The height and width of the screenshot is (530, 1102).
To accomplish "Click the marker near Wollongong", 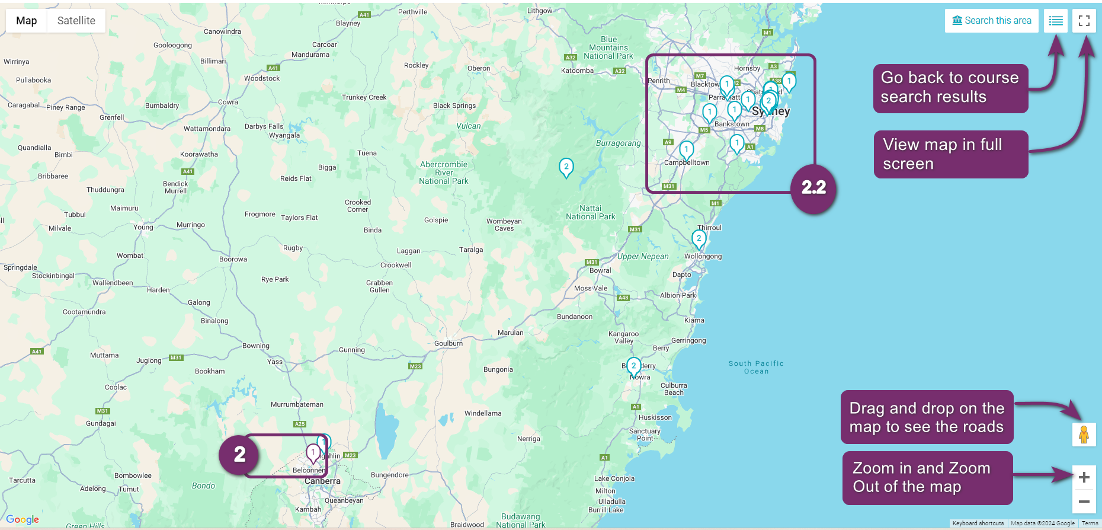I will (x=699, y=239).
